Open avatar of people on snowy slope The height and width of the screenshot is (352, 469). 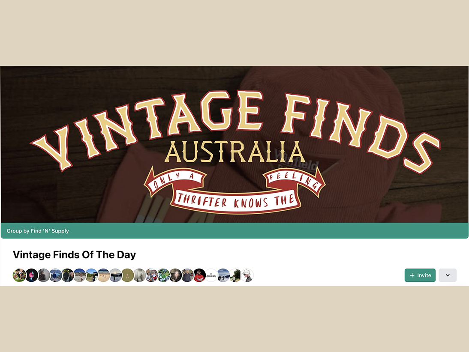click(x=223, y=275)
